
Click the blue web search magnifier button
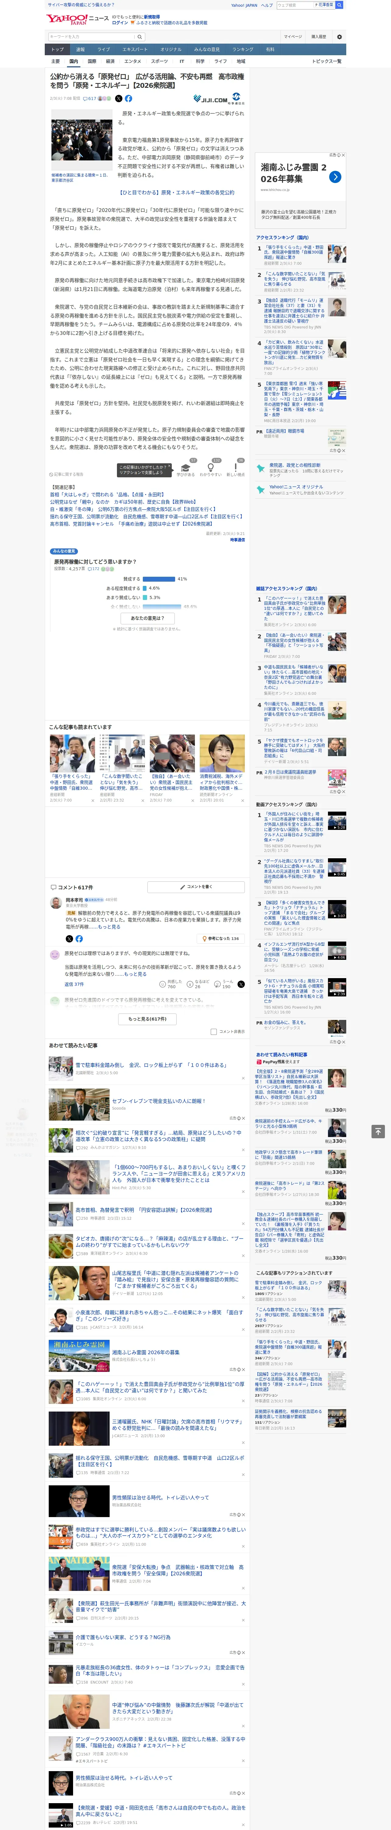[339, 5]
